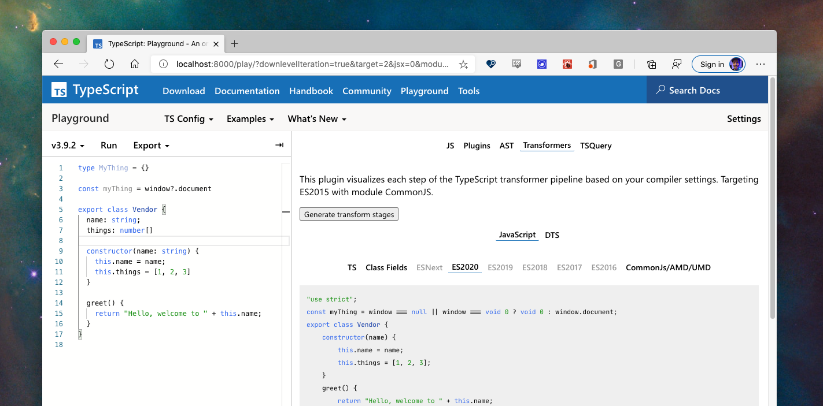The image size is (823, 406).
Task: Switch to the Plugins sidebar tab
Action: (477, 146)
